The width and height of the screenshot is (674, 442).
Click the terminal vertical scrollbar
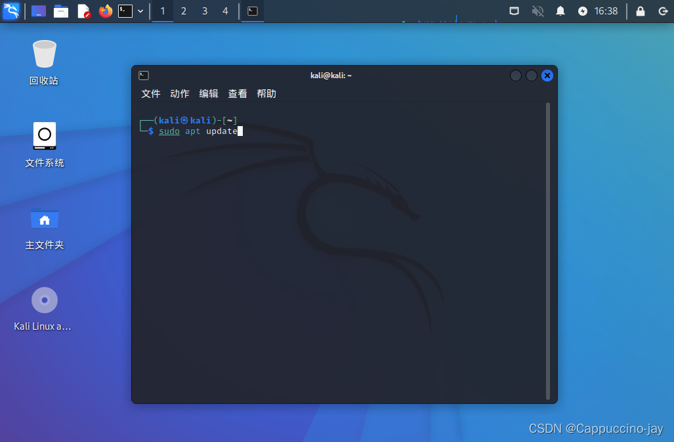pyautogui.click(x=548, y=251)
